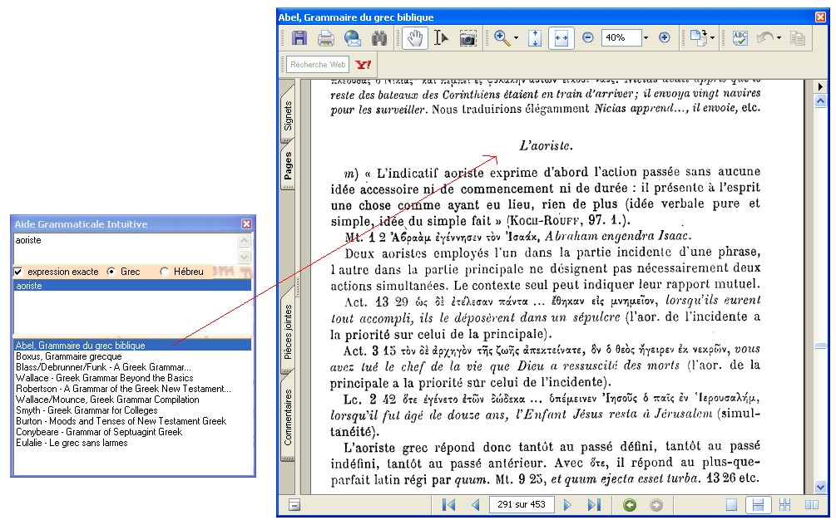Screen dimensions: 836x520
Task: Click the document vertical scrollbar thumb
Action: pyautogui.click(x=820, y=346)
